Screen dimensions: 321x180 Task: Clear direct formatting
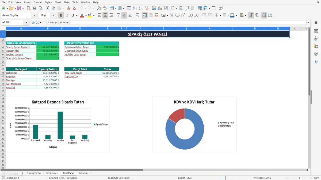pyautogui.click(x=75, y=8)
